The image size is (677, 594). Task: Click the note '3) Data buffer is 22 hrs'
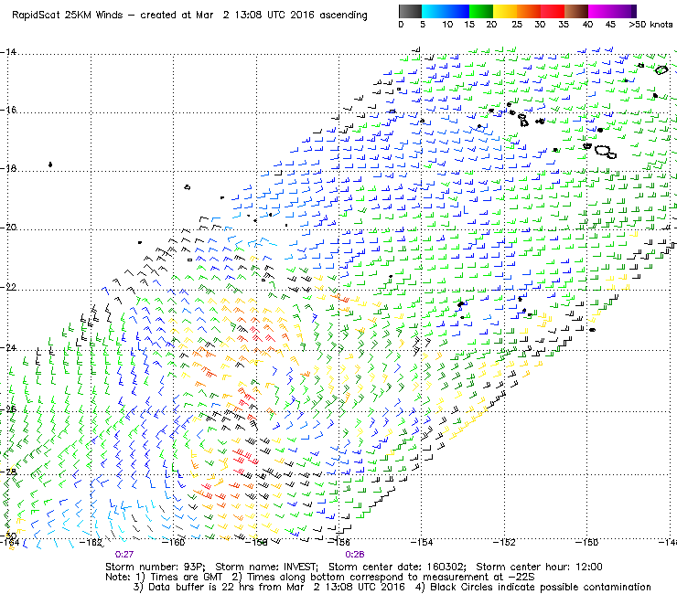click(x=196, y=587)
